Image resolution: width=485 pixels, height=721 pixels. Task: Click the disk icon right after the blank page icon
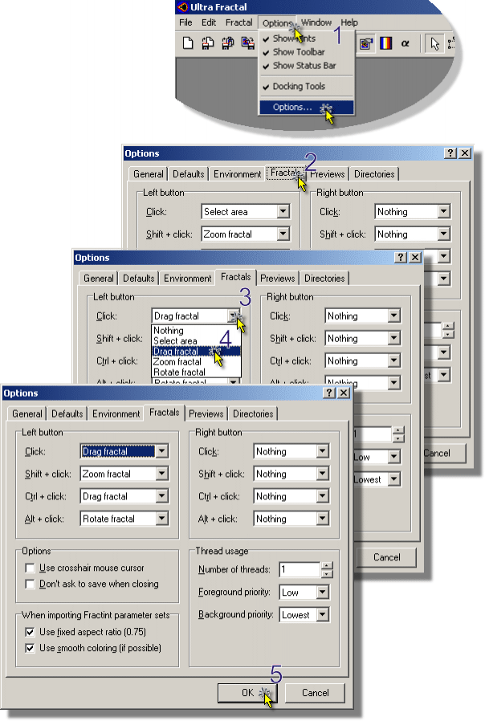[208, 43]
